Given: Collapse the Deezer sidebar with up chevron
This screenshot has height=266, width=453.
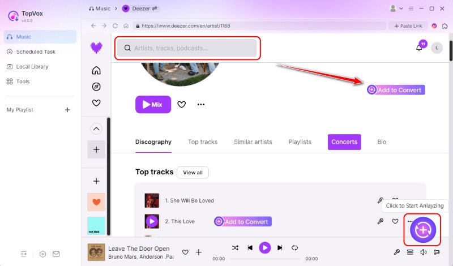Looking at the screenshot, I should (x=96, y=129).
